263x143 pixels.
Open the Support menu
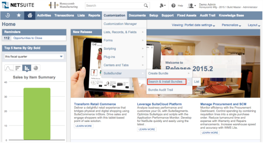pos(167,16)
